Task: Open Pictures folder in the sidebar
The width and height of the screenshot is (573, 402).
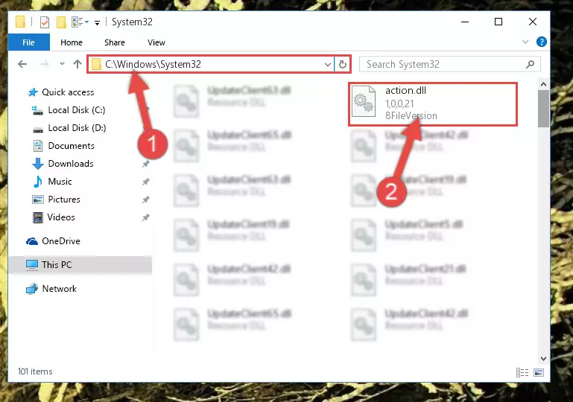Action: 64,200
